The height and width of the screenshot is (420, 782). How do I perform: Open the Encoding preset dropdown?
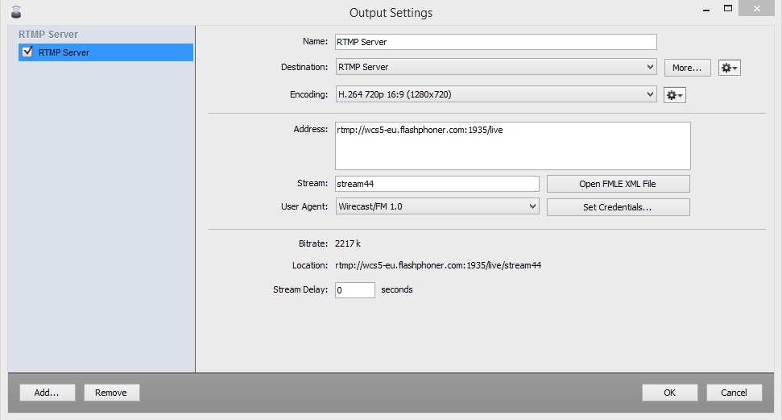point(495,94)
